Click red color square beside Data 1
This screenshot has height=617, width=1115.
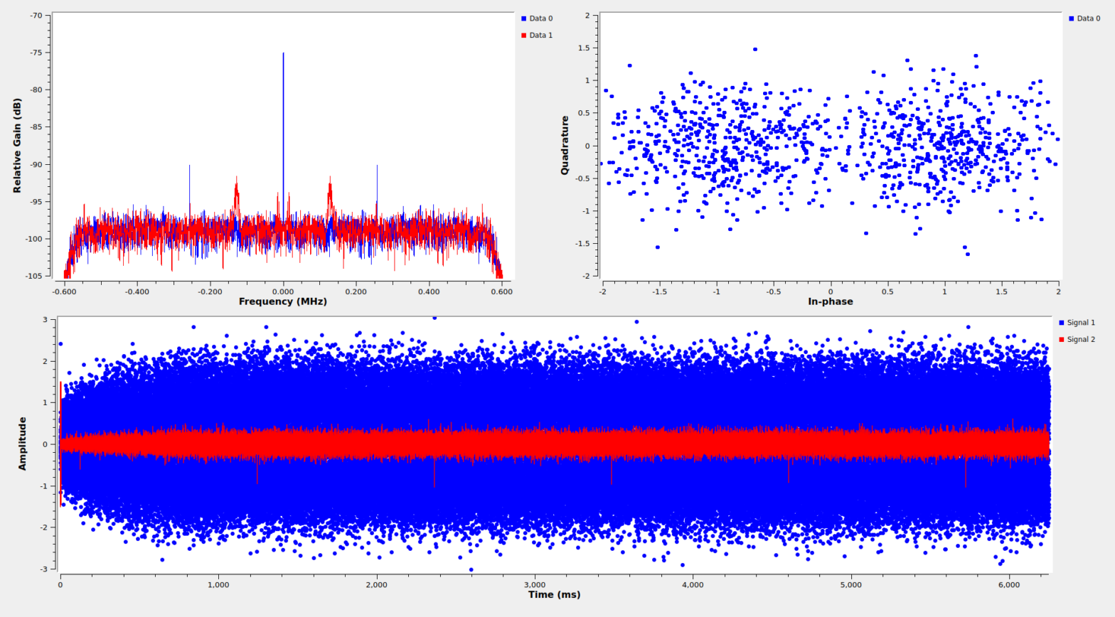524,36
